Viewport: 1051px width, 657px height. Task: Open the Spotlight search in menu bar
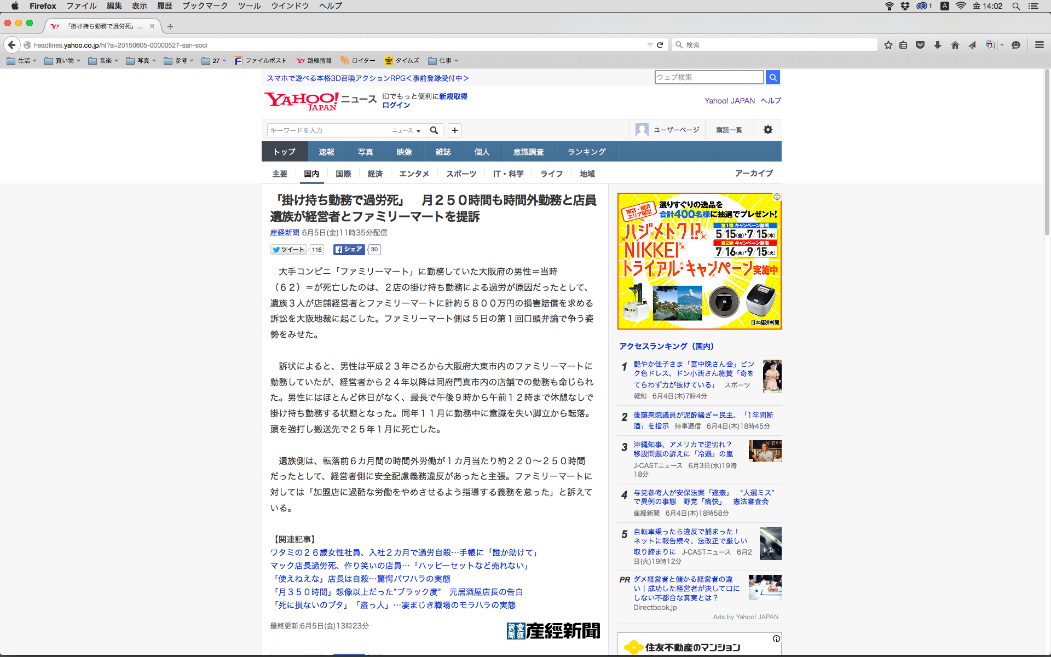point(1016,6)
